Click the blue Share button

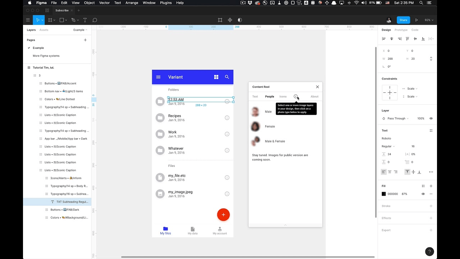pyautogui.click(x=403, y=20)
